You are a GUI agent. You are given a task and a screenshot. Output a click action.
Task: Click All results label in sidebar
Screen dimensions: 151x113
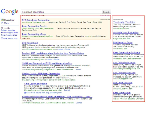(x=5, y=28)
